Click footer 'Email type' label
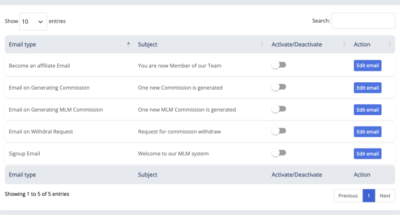 (x=22, y=175)
